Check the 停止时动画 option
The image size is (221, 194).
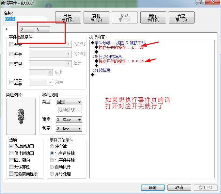pos(11,153)
